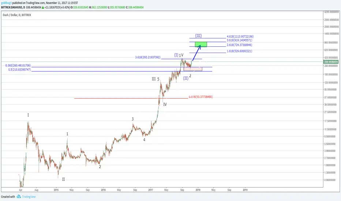Click the open value O:326.63352645
Image resolution: width=341 pixels, height=201 pixels.
(80, 7)
